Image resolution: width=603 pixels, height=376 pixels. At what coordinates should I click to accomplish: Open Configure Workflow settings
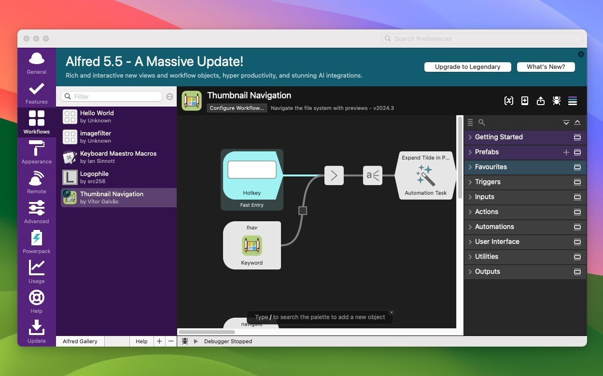point(237,108)
